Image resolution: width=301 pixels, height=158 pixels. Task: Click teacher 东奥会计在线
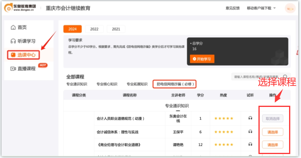tap(178, 118)
